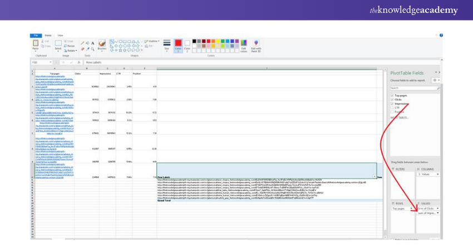Expand the Sum of Clicks dropdown
The height and width of the screenshot is (250, 473).
pyautogui.click(x=438, y=208)
